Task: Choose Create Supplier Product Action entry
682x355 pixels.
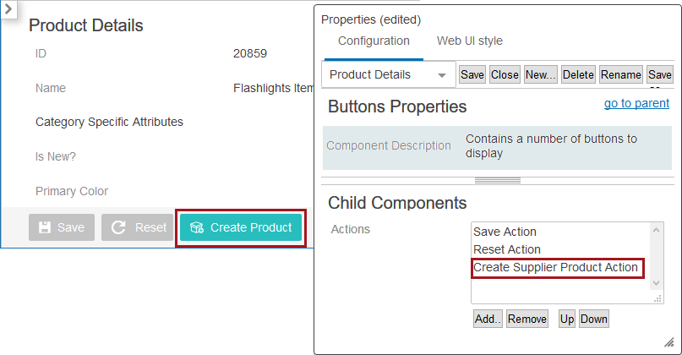Action: click(555, 267)
